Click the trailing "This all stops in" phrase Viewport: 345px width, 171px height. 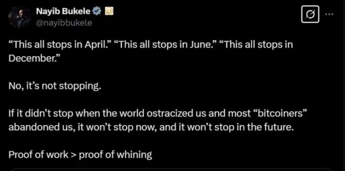click(255, 45)
